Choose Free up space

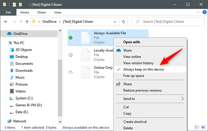pyautogui.click(x=150, y=76)
